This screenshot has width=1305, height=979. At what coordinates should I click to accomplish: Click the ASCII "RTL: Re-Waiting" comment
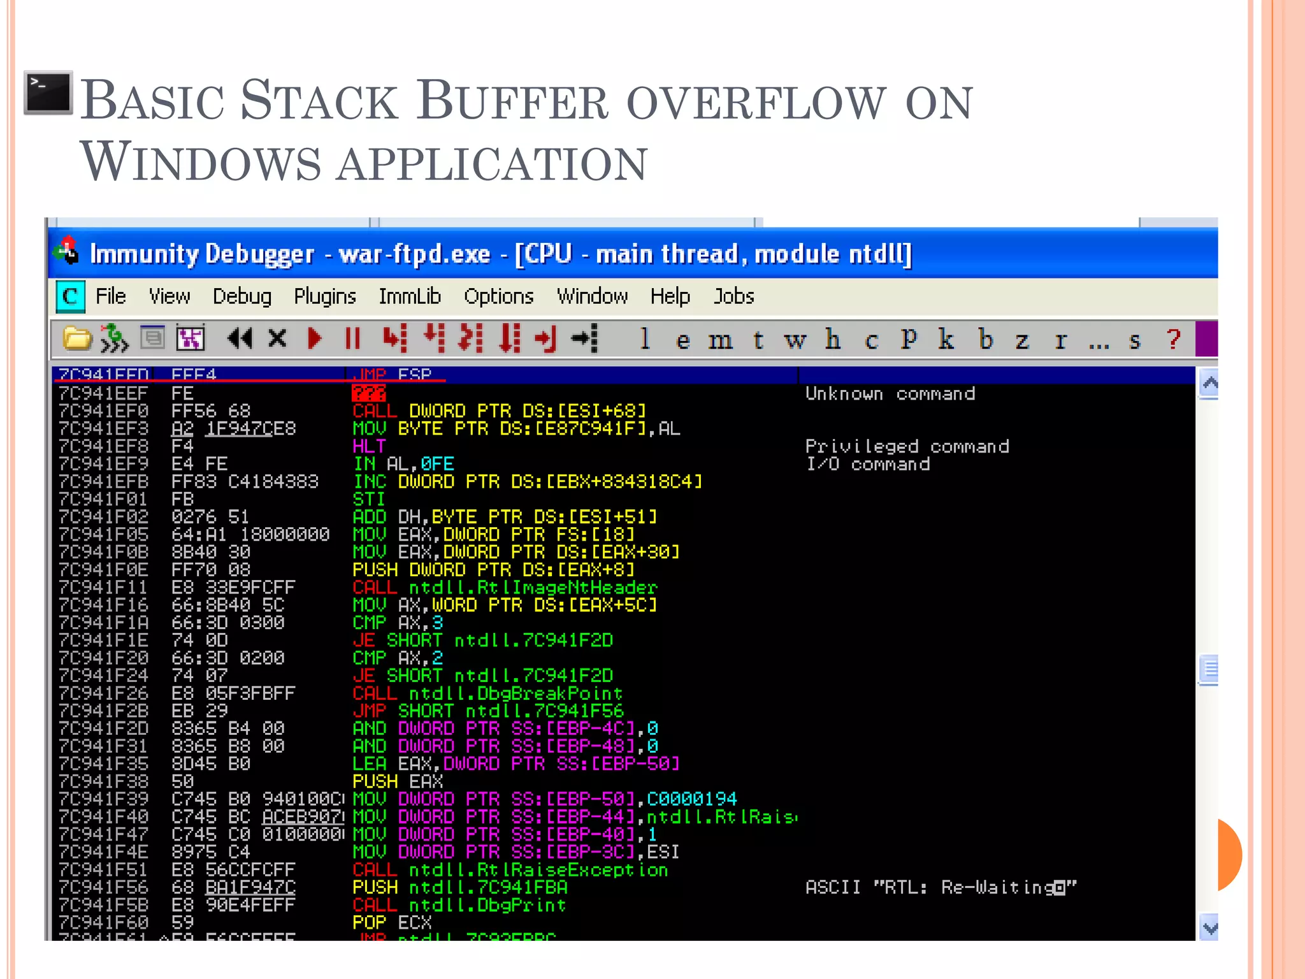coord(941,887)
